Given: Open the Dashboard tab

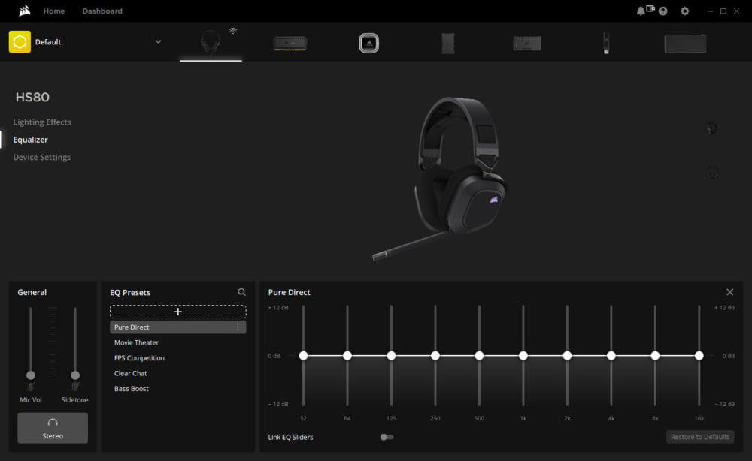Looking at the screenshot, I should (x=102, y=11).
